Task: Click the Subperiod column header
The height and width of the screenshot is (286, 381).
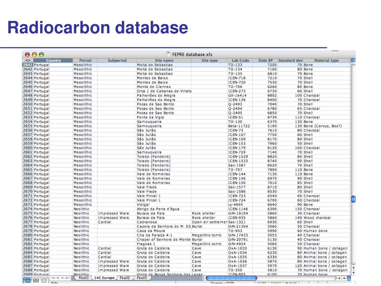Action: click(x=117, y=60)
